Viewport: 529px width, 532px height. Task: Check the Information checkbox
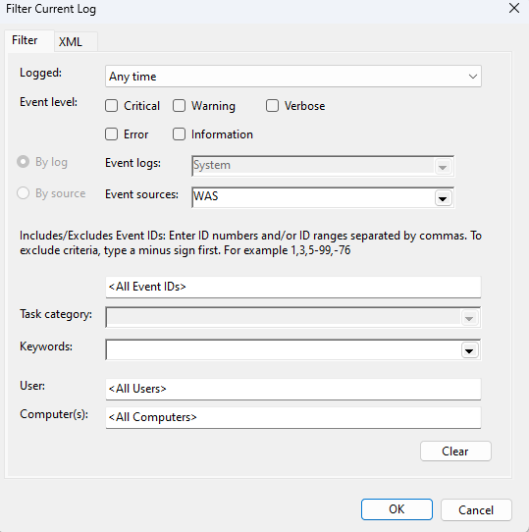click(180, 134)
